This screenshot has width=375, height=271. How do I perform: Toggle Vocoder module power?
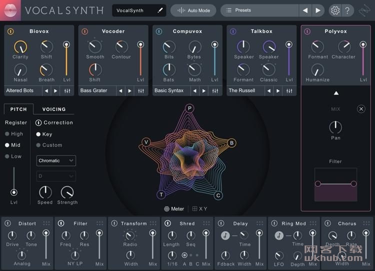[84, 32]
